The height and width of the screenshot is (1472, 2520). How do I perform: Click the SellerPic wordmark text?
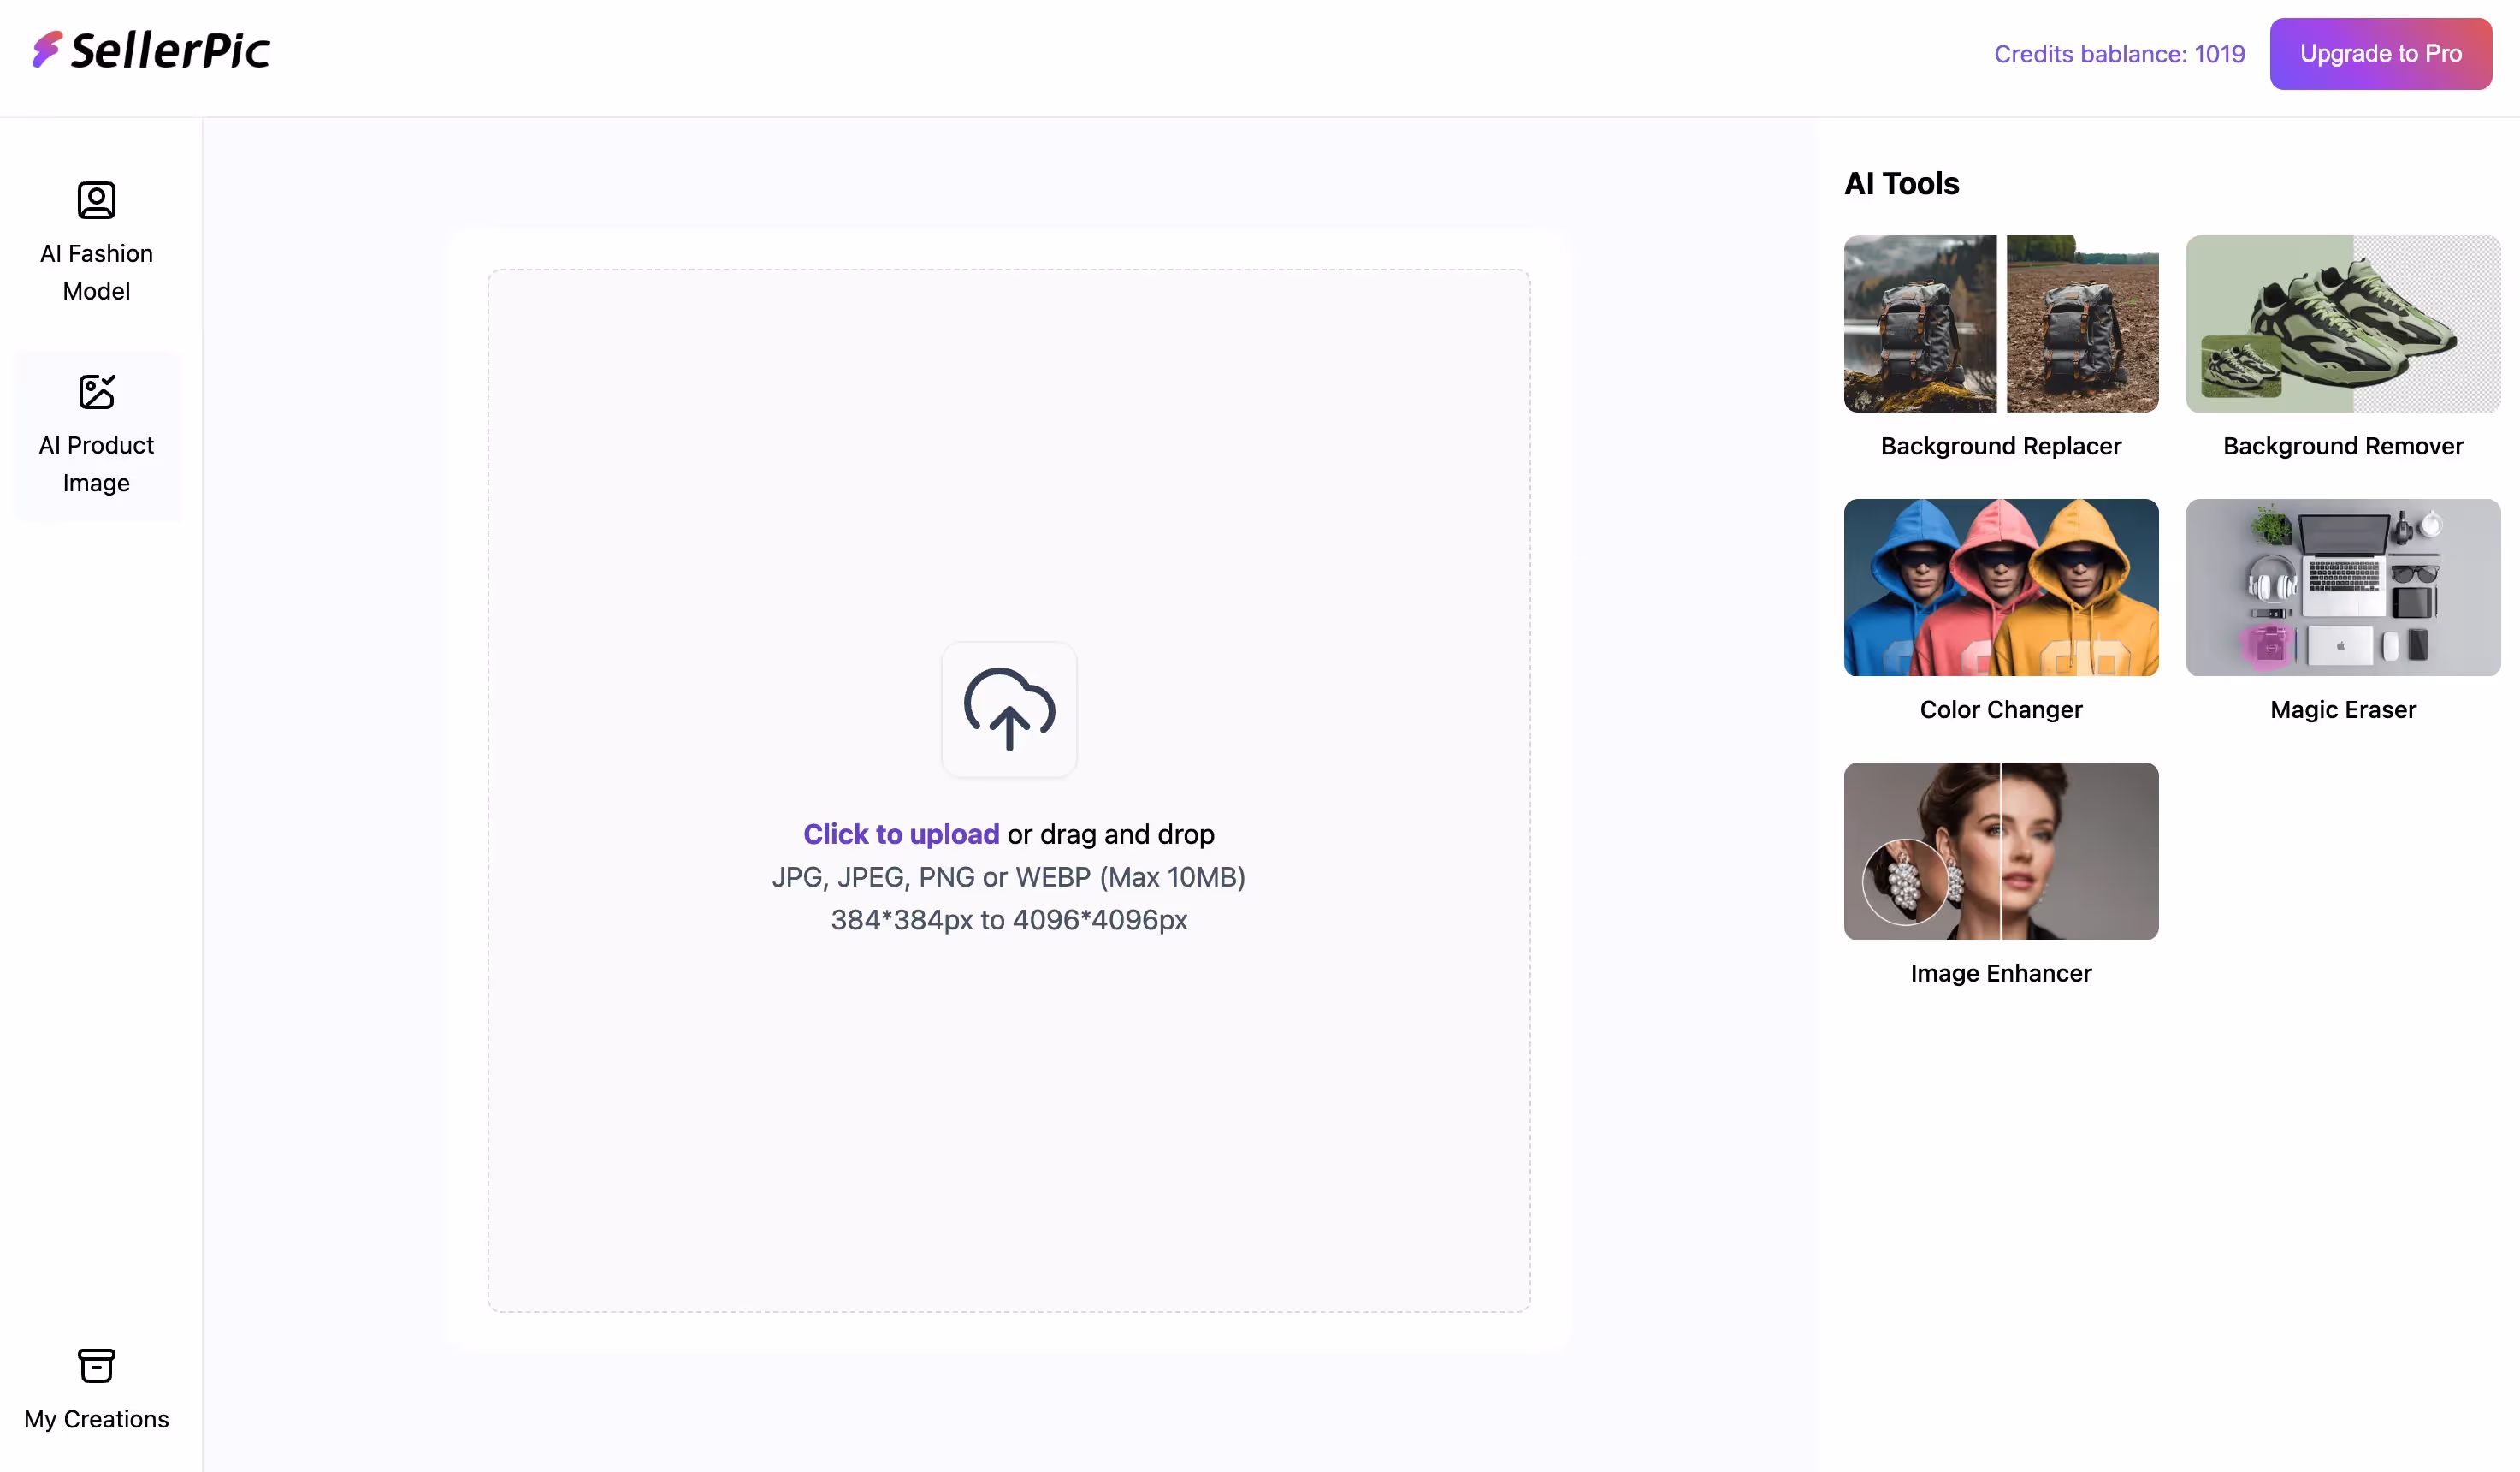click(x=171, y=51)
